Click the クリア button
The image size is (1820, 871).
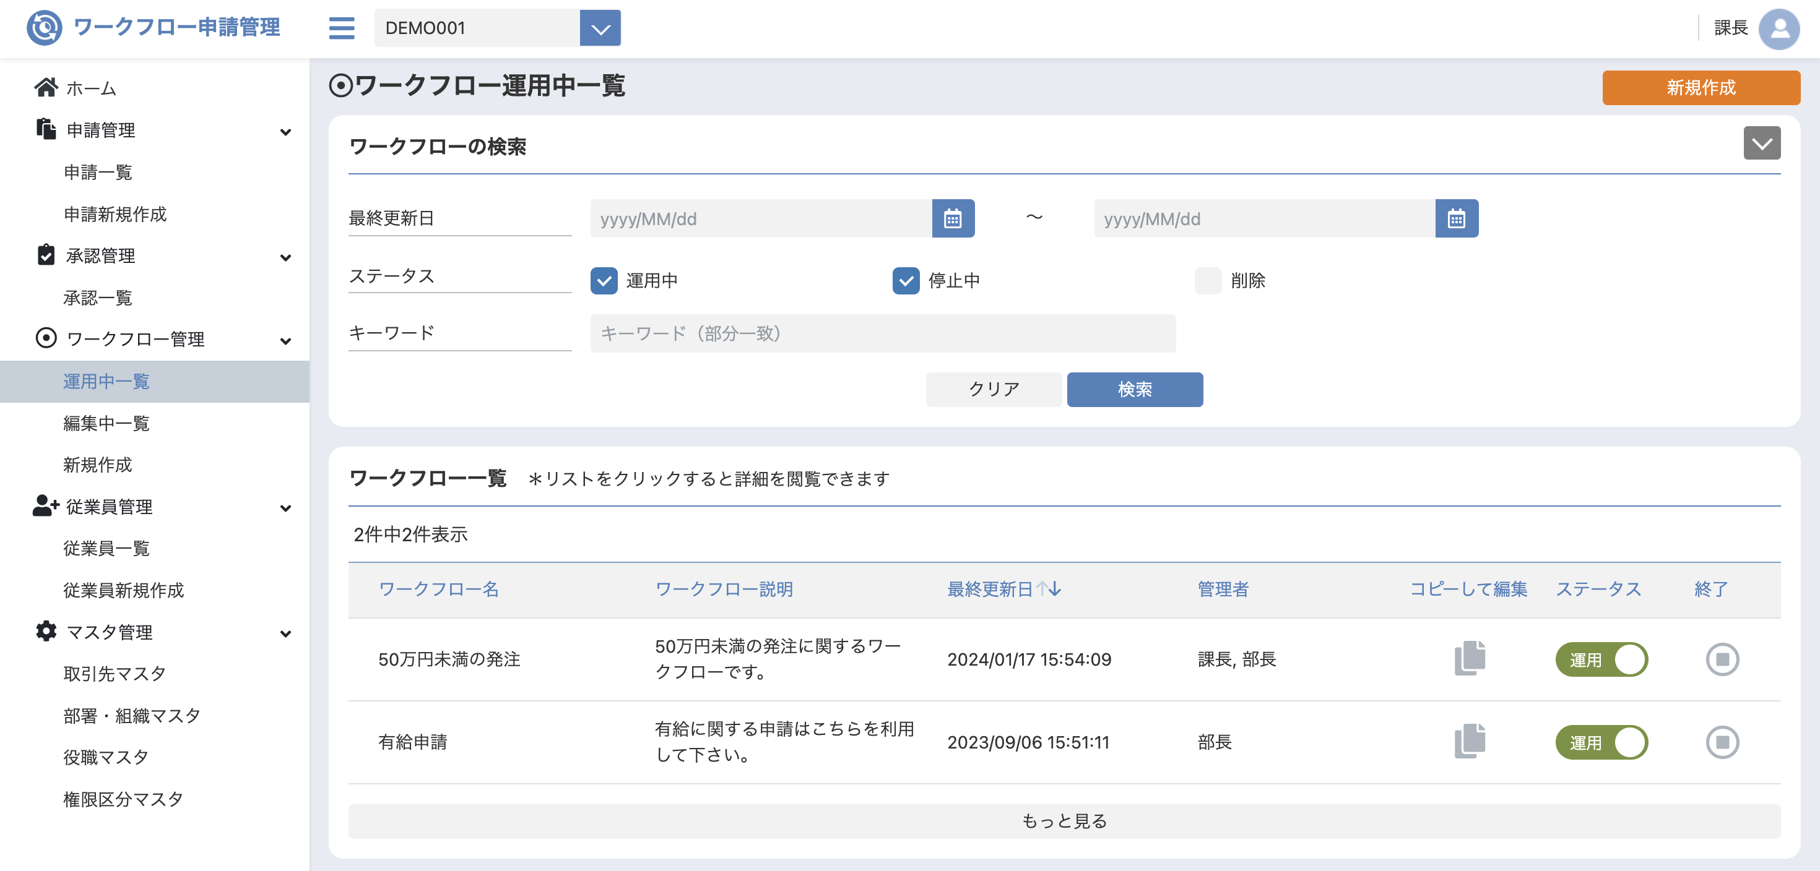pyautogui.click(x=994, y=389)
